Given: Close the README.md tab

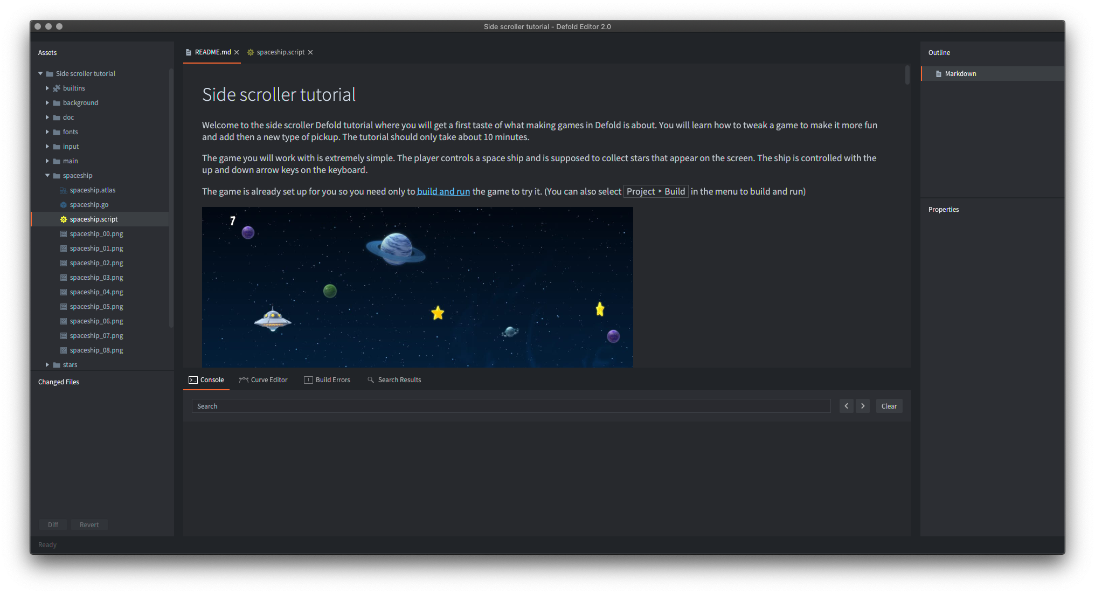Looking at the screenshot, I should point(237,52).
